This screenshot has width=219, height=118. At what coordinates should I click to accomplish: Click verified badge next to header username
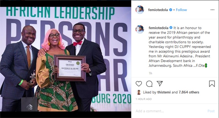point(171,10)
